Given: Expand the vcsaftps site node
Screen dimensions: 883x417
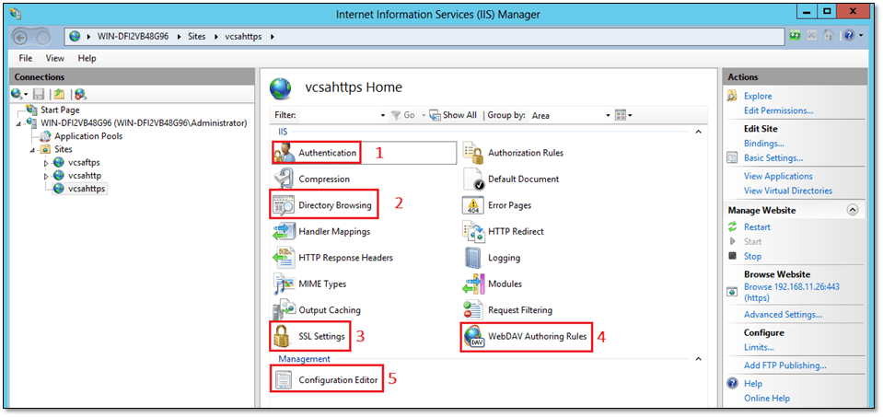Looking at the screenshot, I should 47,163.
